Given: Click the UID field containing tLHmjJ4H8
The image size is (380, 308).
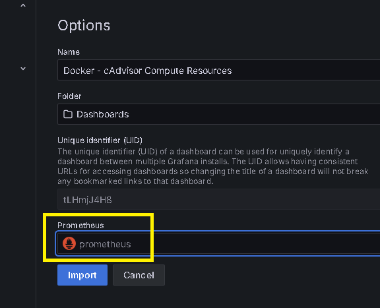Looking at the screenshot, I should click(218, 199).
